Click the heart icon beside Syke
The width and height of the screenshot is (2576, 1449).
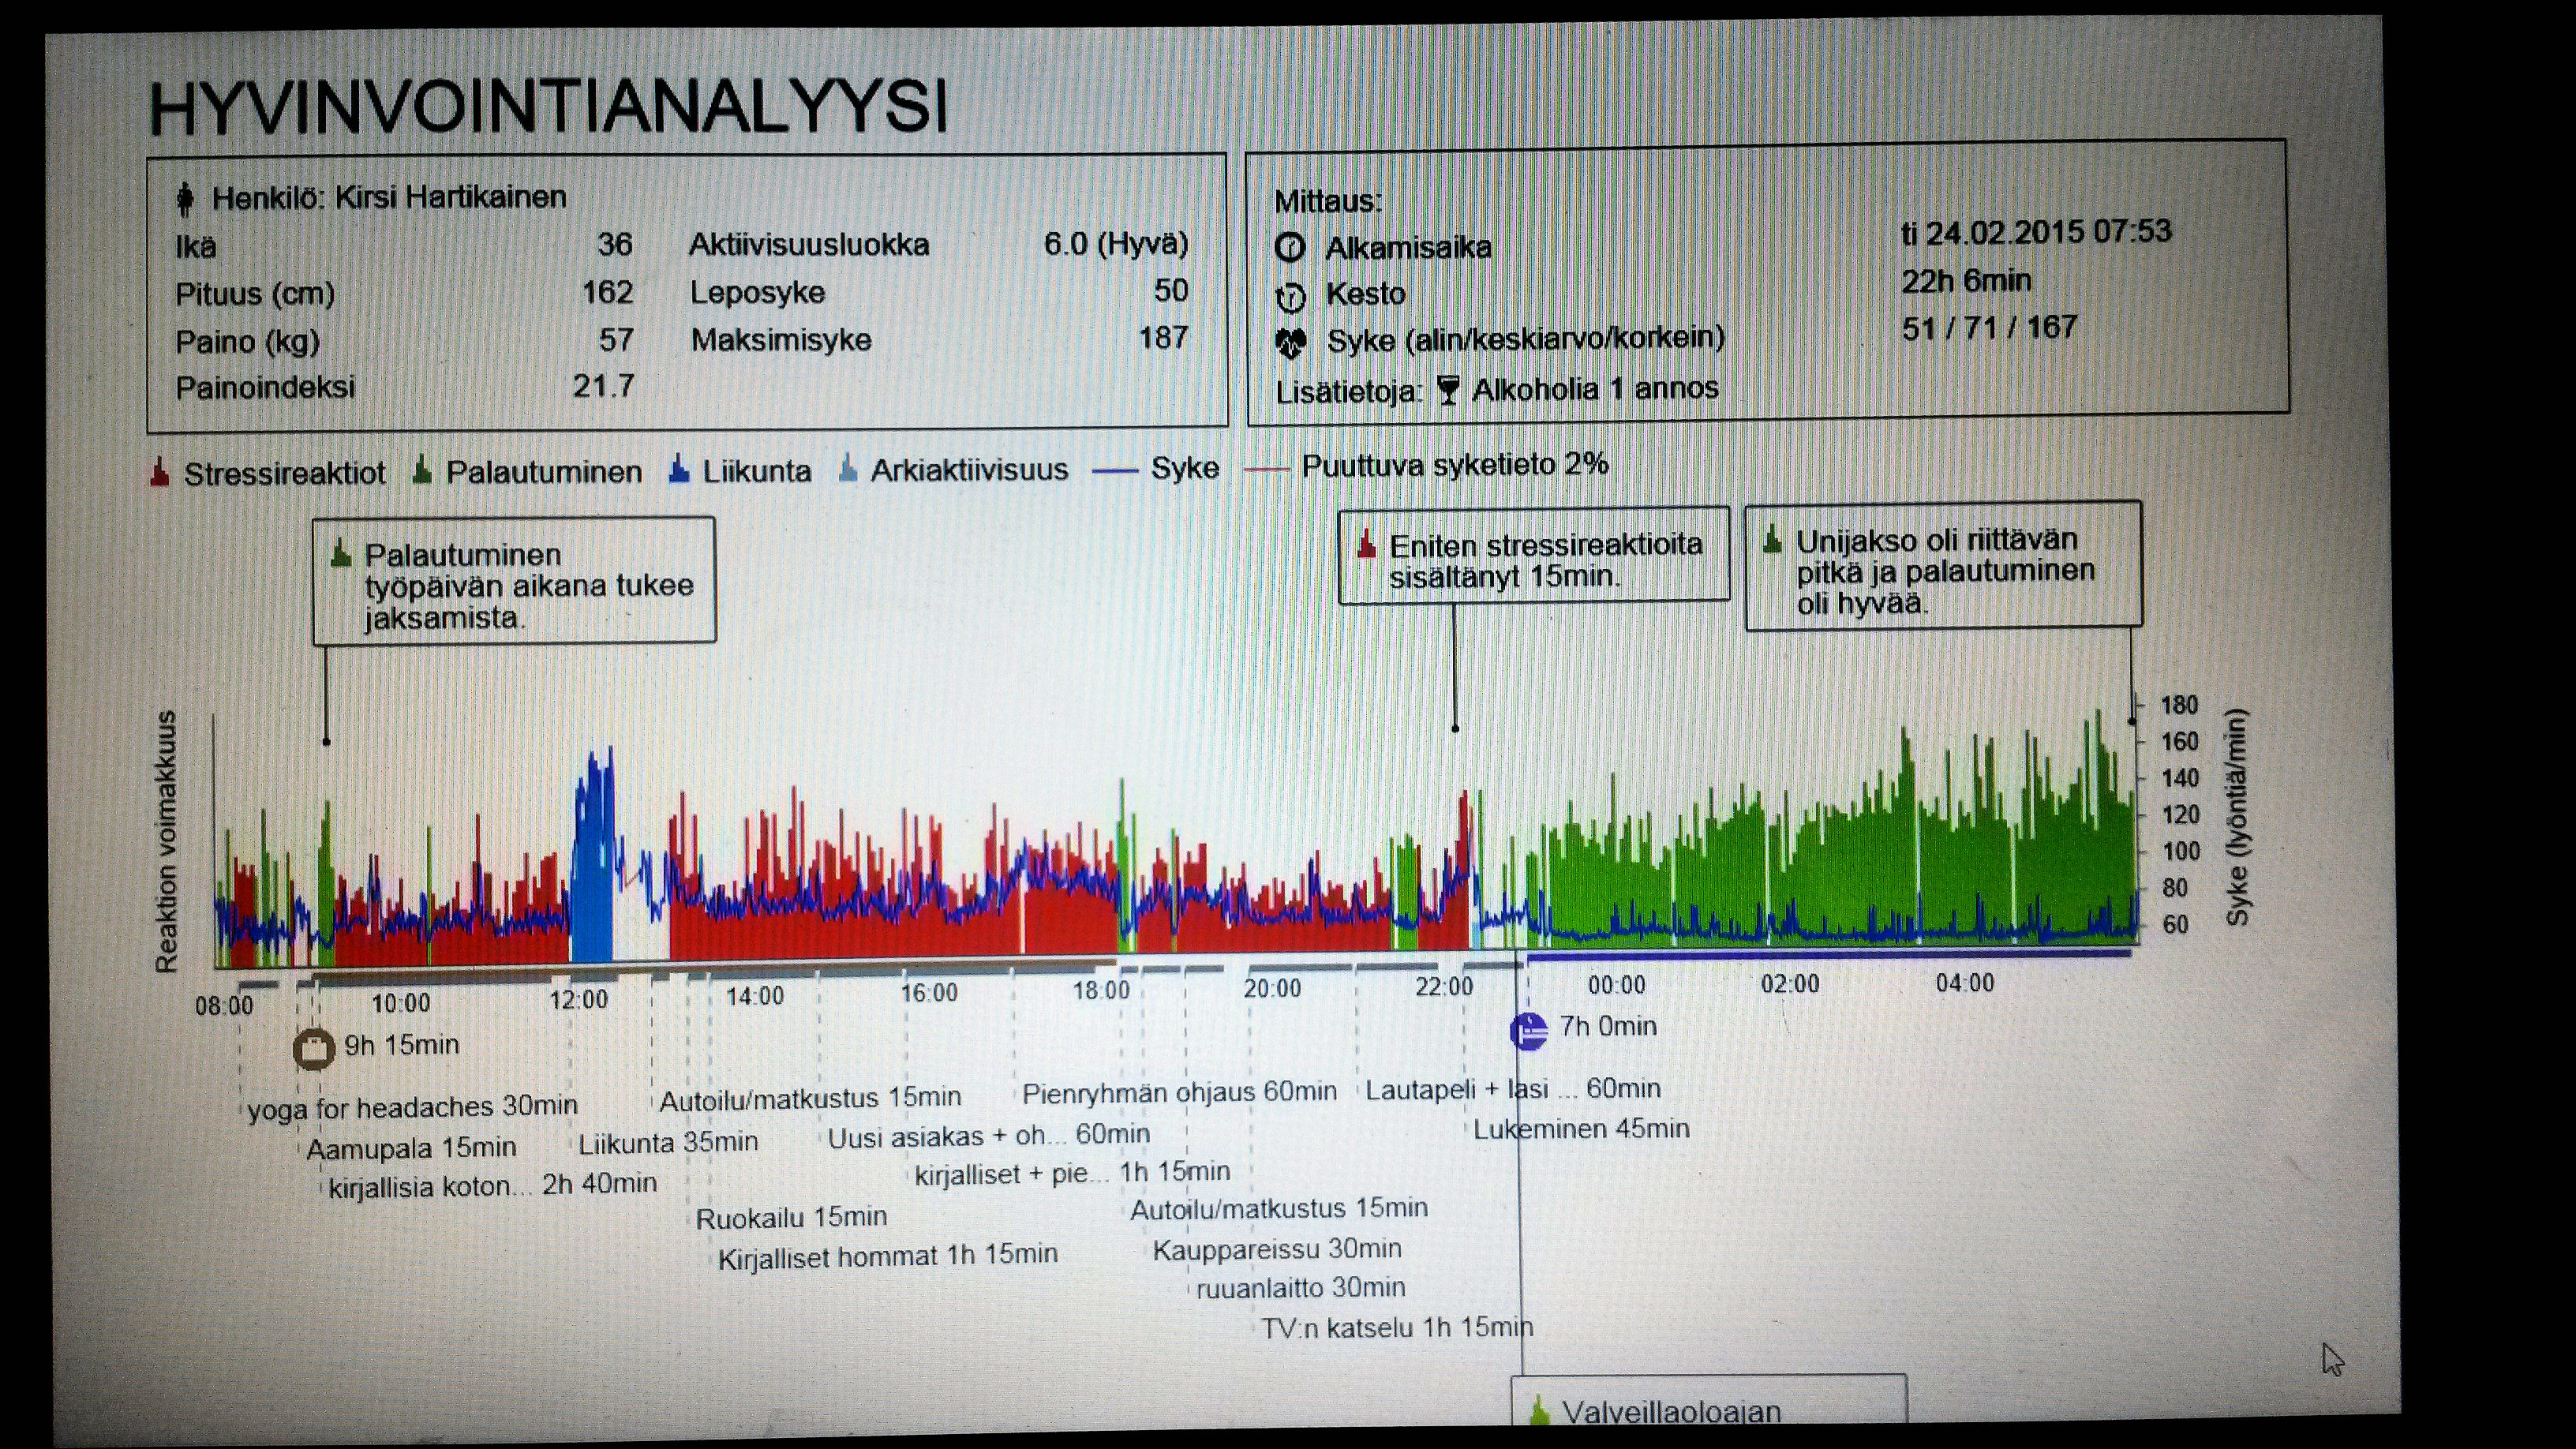tap(1291, 343)
